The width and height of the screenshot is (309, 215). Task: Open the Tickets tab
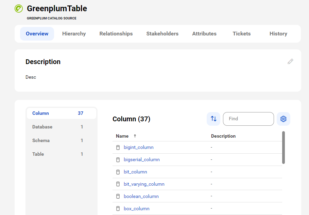pos(241,34)
